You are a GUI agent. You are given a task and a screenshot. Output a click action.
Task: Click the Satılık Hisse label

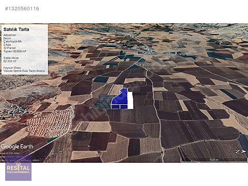click(11, 58)
